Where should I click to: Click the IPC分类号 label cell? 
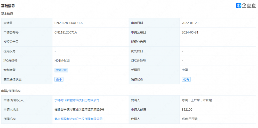click(27, 61)
